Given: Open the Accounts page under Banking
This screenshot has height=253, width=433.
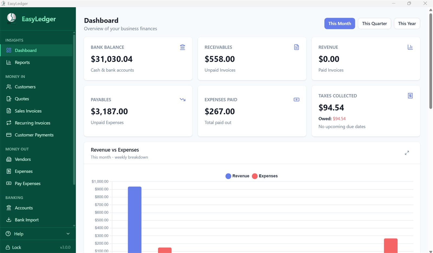Looking at the screenshot, I should point(36,208).
